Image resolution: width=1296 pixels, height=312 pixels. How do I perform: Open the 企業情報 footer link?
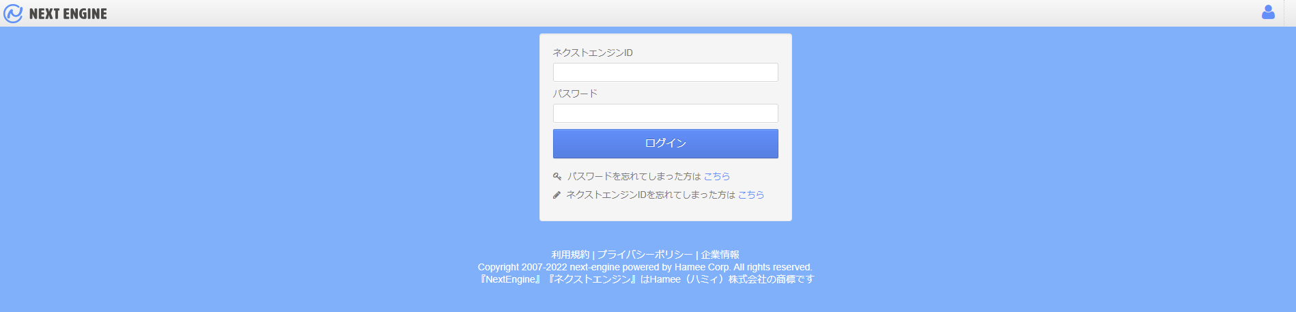pos(720,255)
